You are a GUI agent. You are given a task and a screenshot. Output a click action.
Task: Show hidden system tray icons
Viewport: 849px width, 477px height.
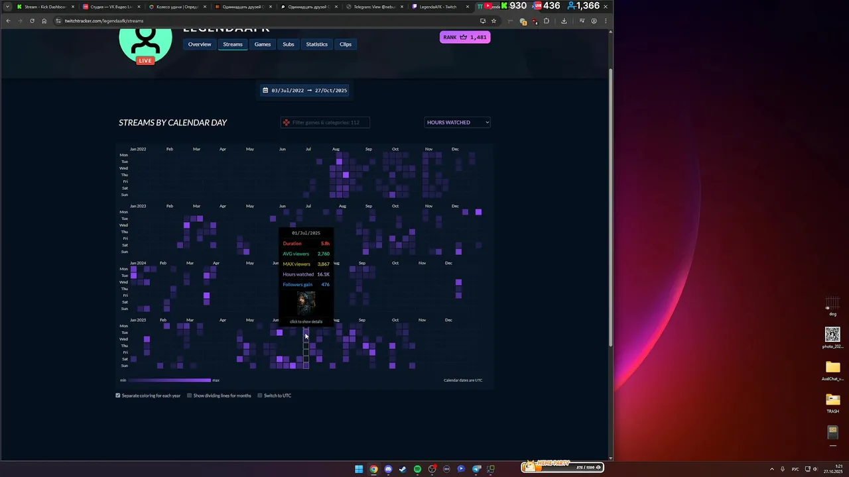click(771, 469)
